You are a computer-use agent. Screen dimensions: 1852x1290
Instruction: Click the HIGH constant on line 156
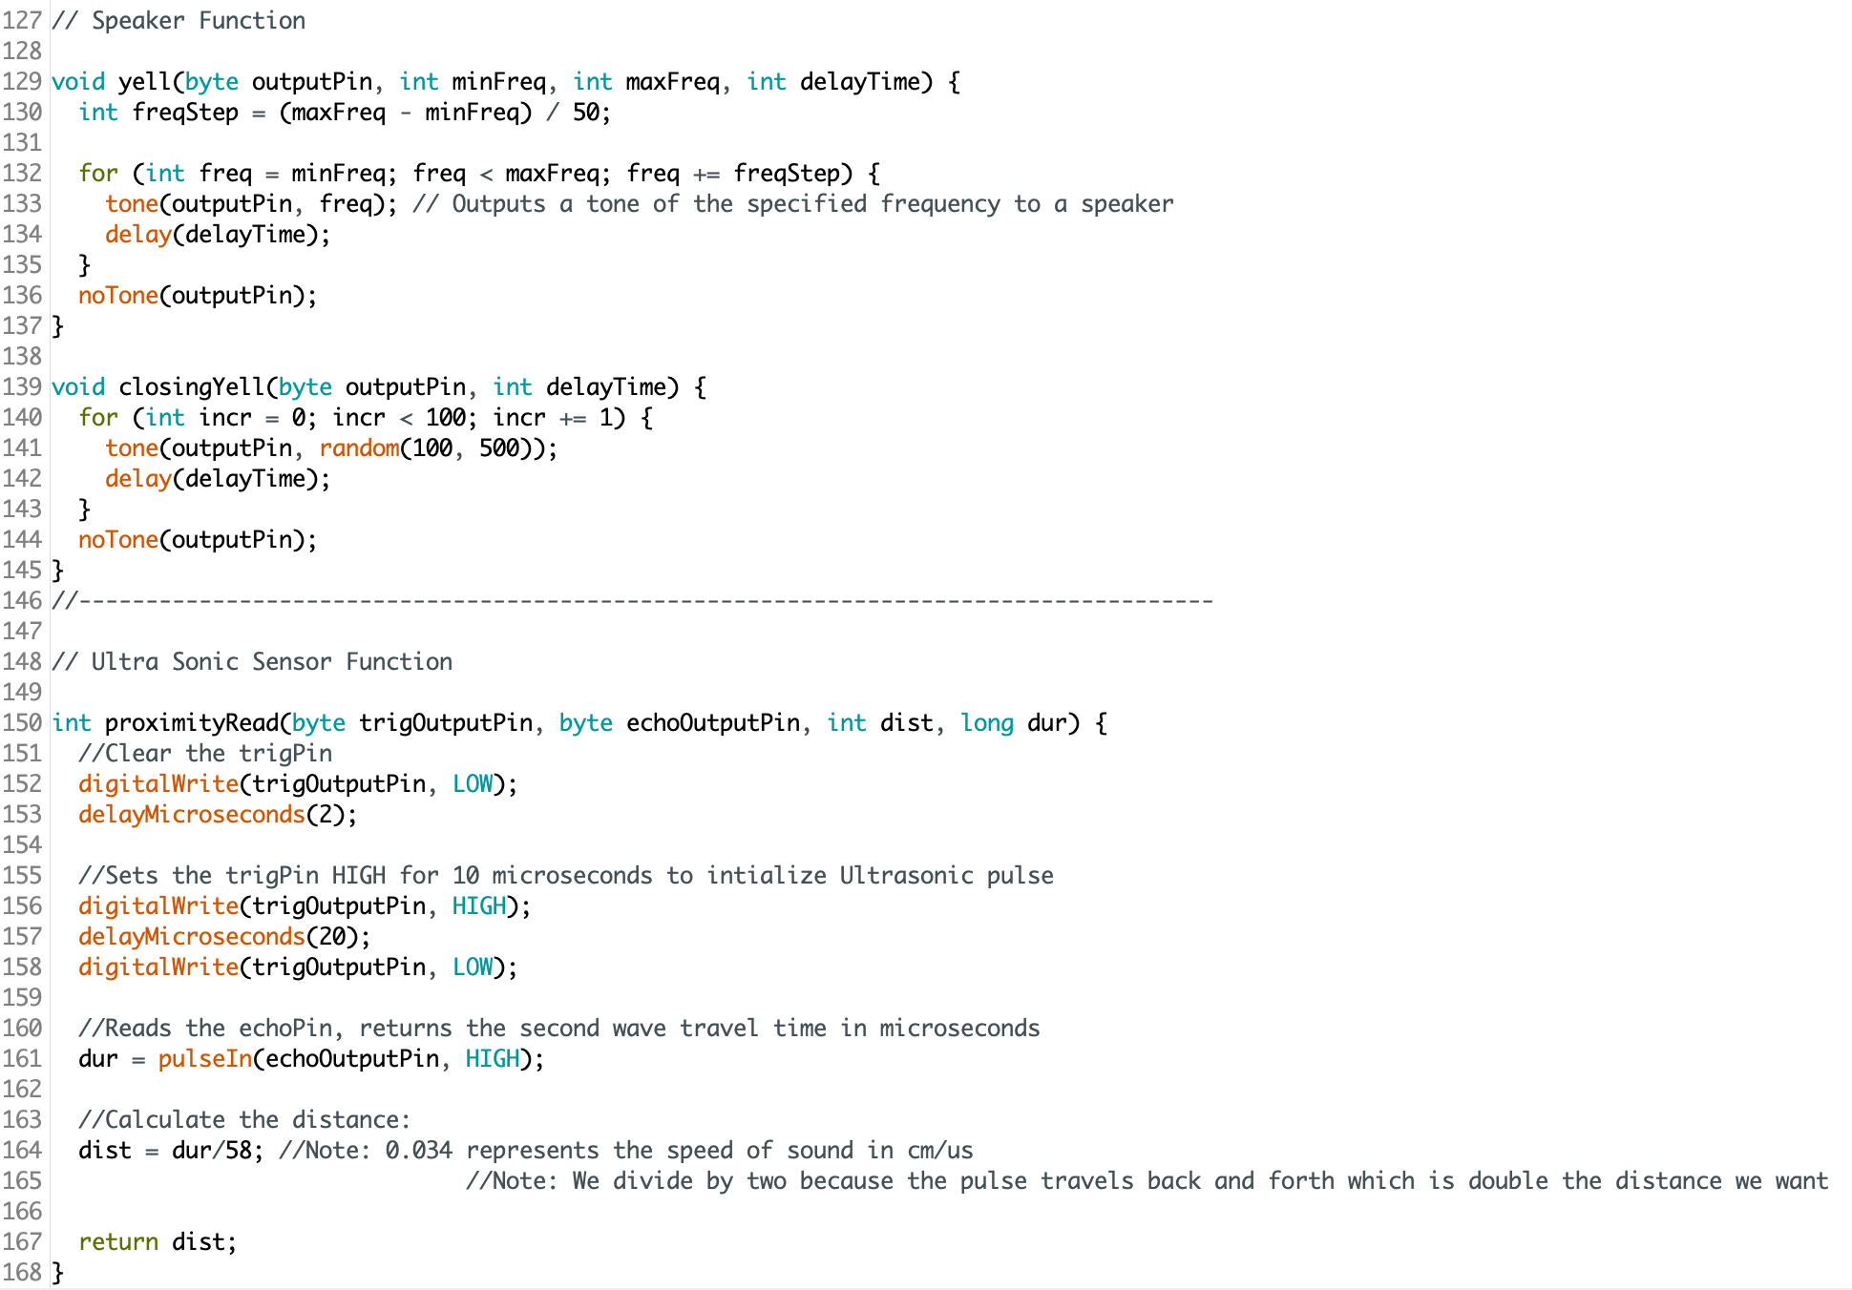click(479, 906)
